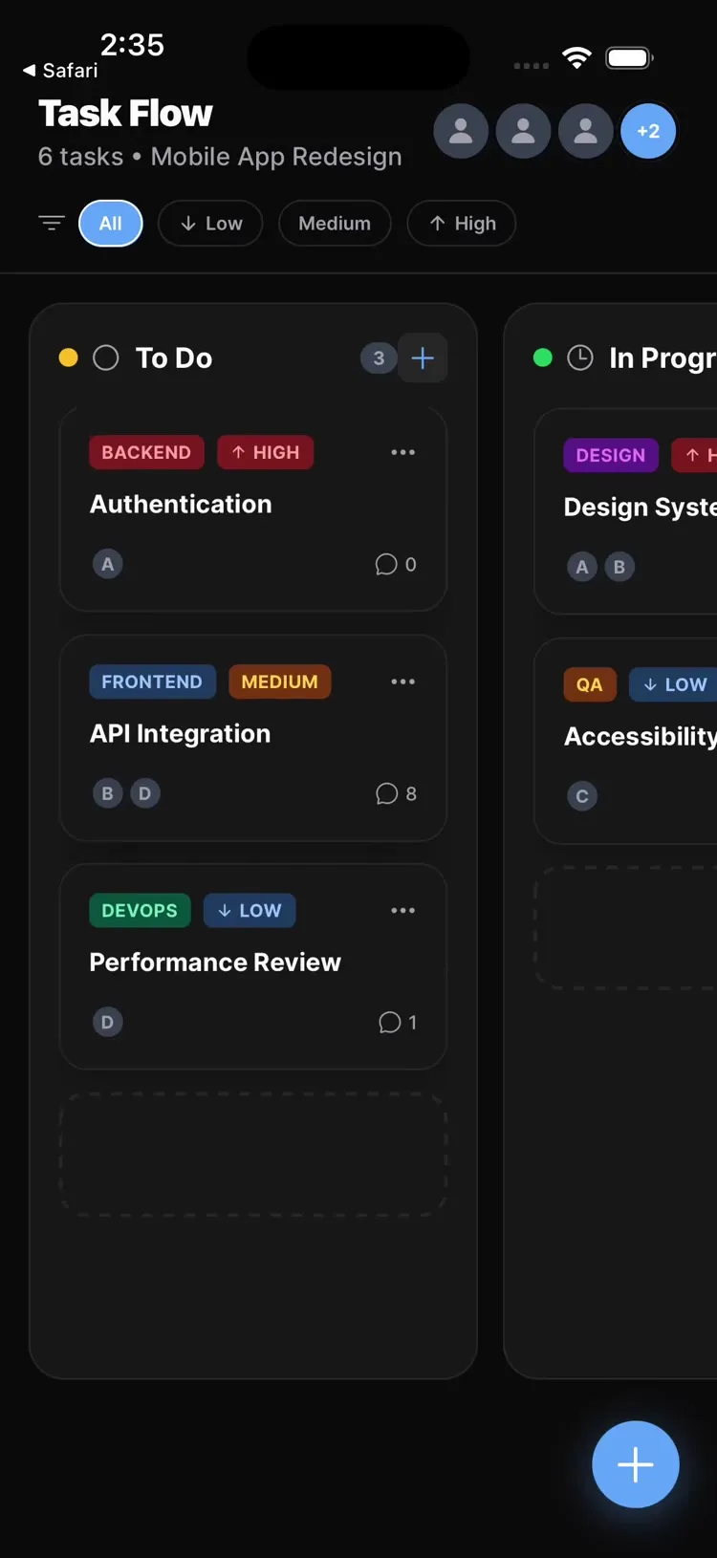Open the filter options icon beside All

(x=52, y=224)
